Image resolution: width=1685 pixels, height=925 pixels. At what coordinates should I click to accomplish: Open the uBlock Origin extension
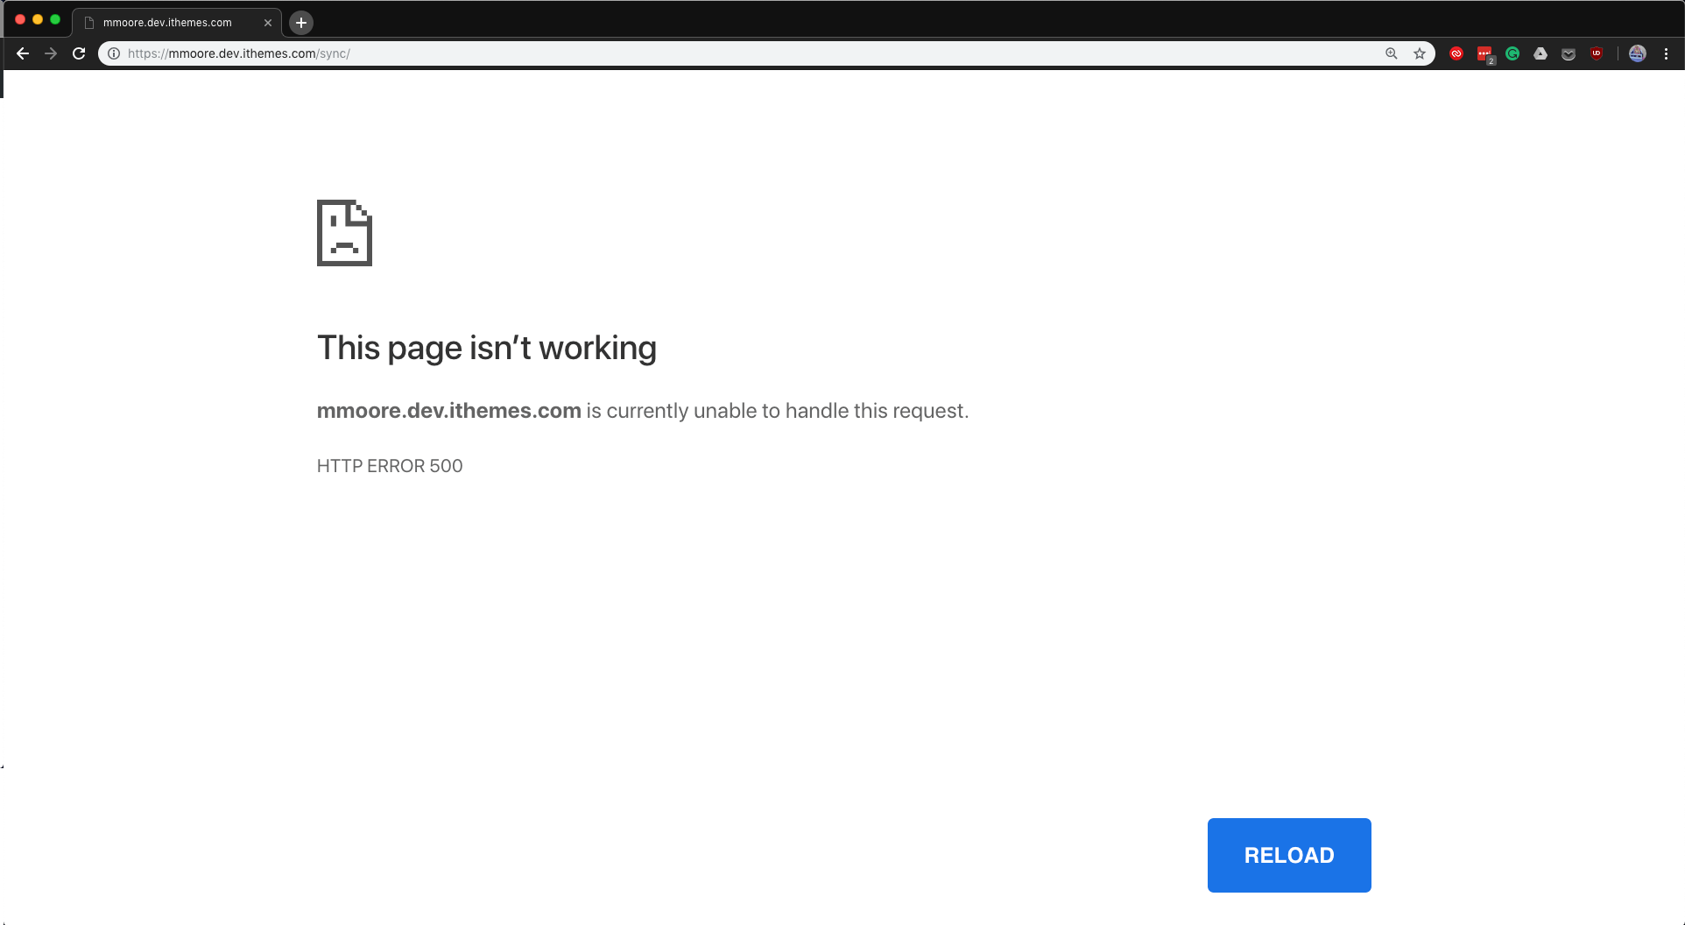click(x=1597, y=53)
